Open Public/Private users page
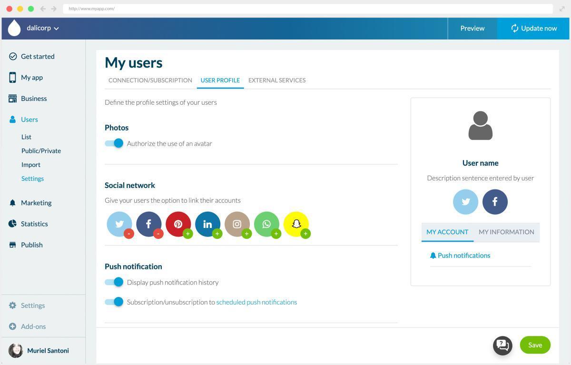571x365 pixels. click(41, 151)
